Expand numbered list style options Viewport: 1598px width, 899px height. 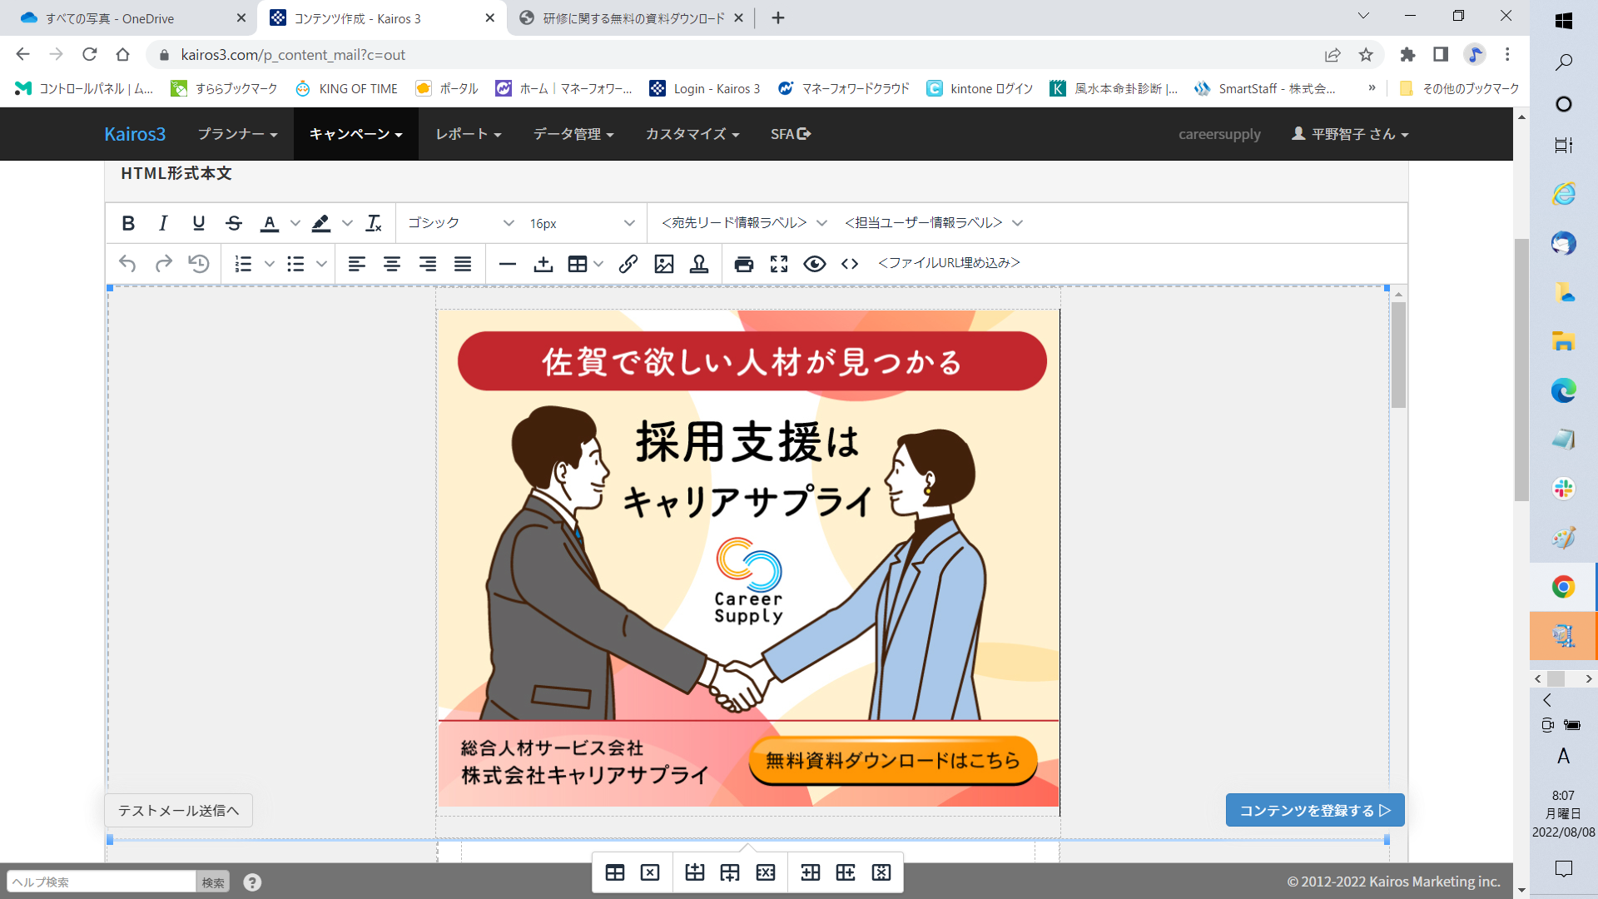[x=270, y=264]
